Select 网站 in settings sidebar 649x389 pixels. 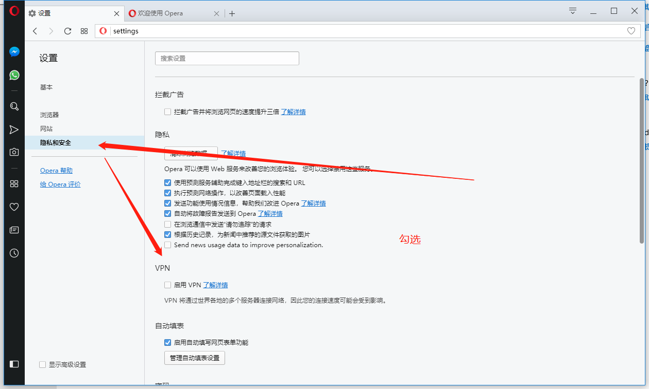(x=46, y=128)
